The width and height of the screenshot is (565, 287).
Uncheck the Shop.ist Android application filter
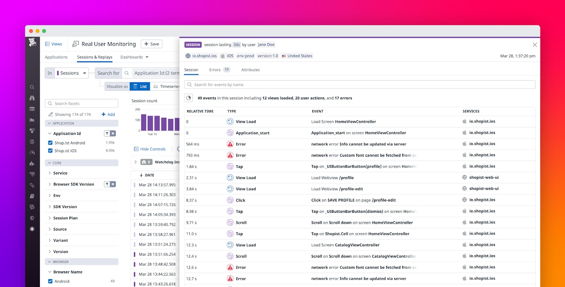pyautogui.click(x=50, y=142)
